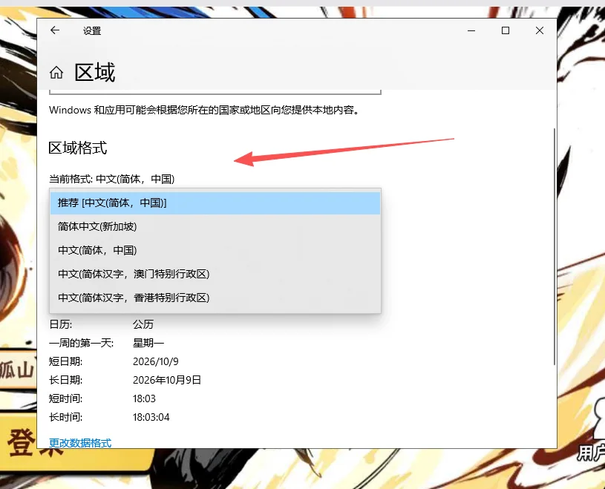Click the short time value 18:03
605x489 pixels.
tap(144, 398)
